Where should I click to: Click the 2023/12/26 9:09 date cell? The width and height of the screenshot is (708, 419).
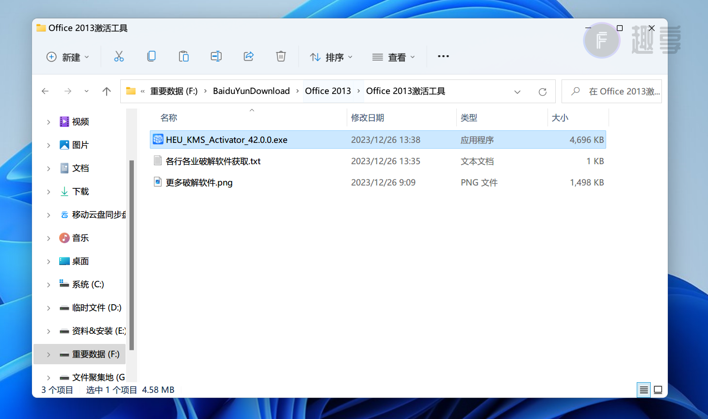tap(383, 182)
